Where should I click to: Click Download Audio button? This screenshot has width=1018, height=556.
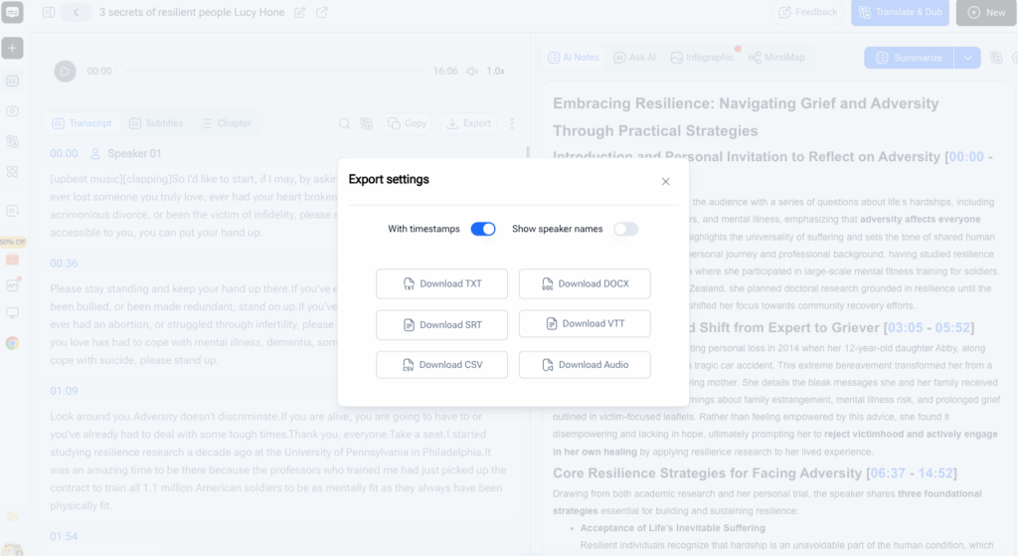click(x=585, y=364)
